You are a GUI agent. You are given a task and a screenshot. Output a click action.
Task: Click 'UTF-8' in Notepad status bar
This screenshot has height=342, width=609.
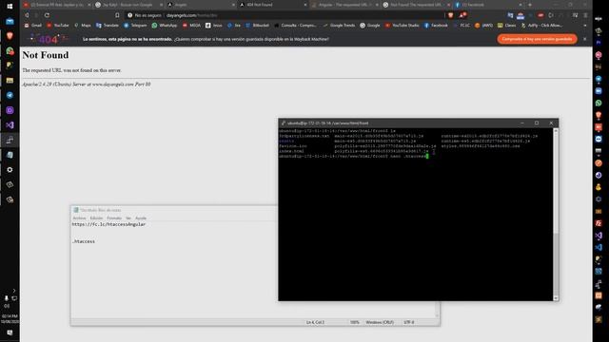click(x=408, y=322)
